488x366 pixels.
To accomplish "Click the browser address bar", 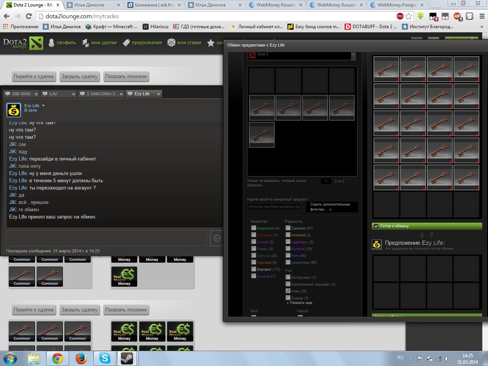I will 217,16.
